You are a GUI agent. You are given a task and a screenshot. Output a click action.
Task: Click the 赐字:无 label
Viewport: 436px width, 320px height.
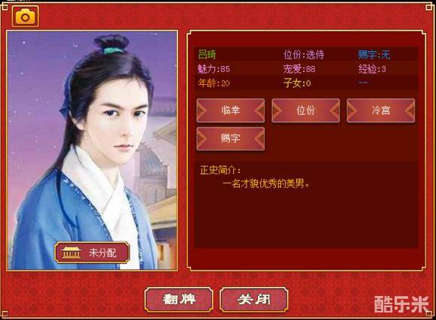tap(374, 54)
